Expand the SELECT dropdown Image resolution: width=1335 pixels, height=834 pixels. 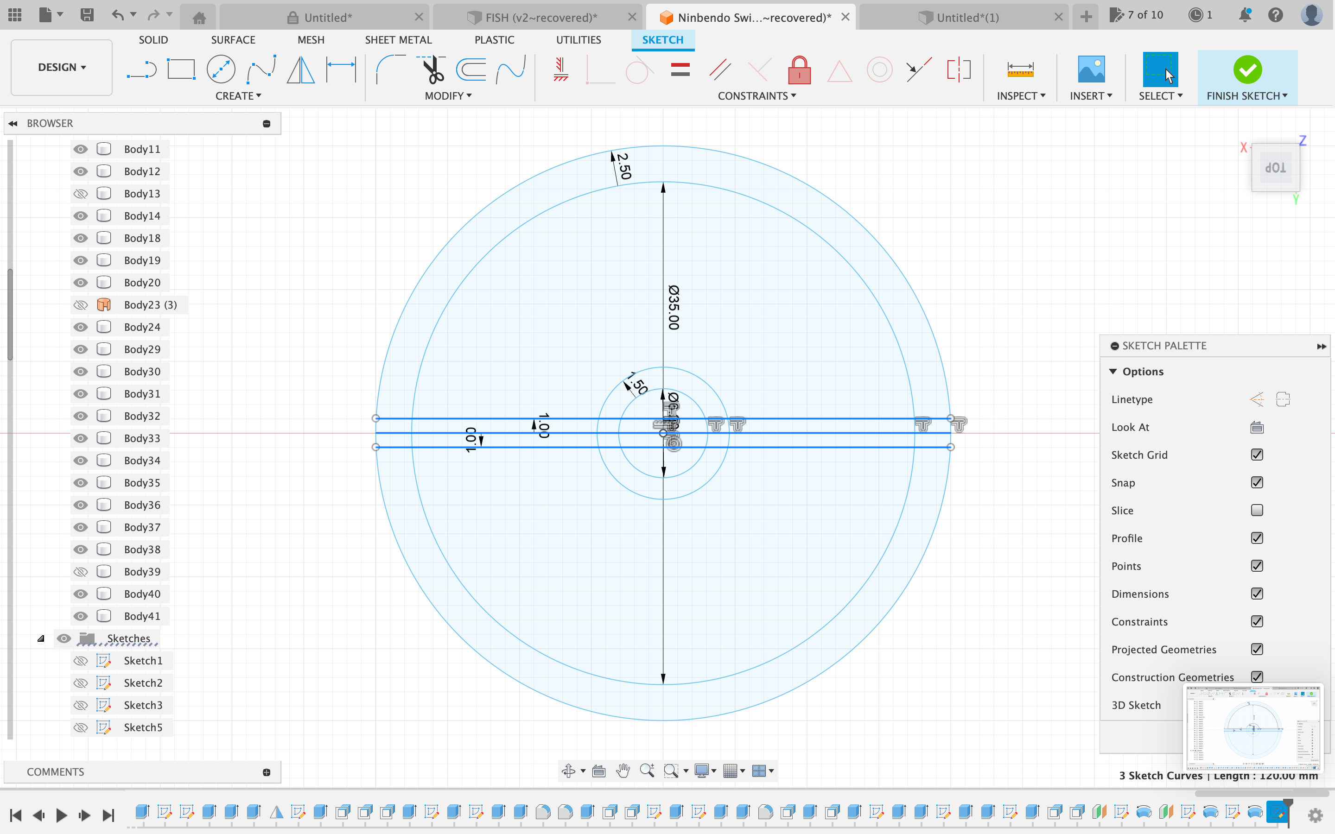tap(1160, 95)
